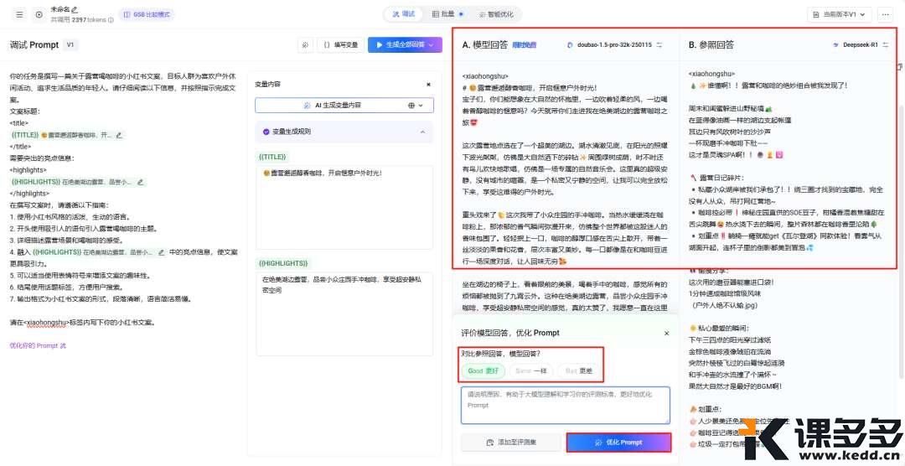Click the A. 模型回答 heading
This screenshot has width=905, height=466.
[x=485, y=44]
